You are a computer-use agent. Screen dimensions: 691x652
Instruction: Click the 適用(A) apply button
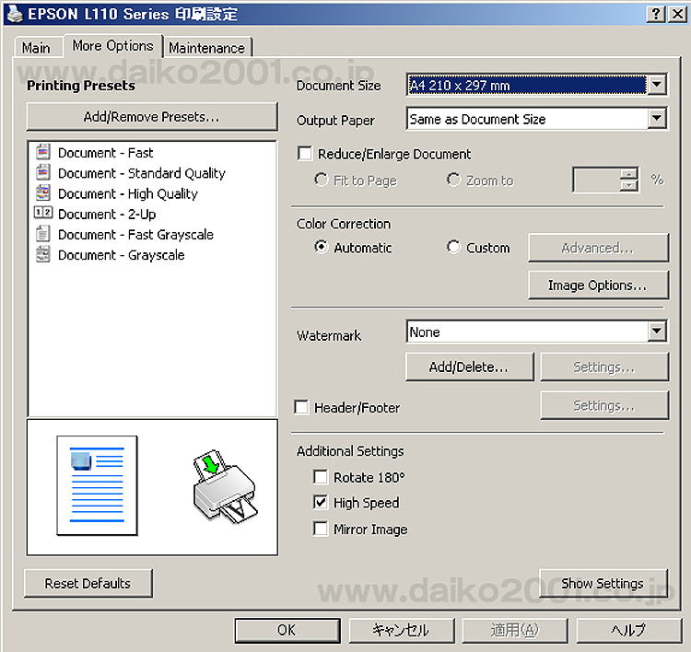click(x=515, y=631)
